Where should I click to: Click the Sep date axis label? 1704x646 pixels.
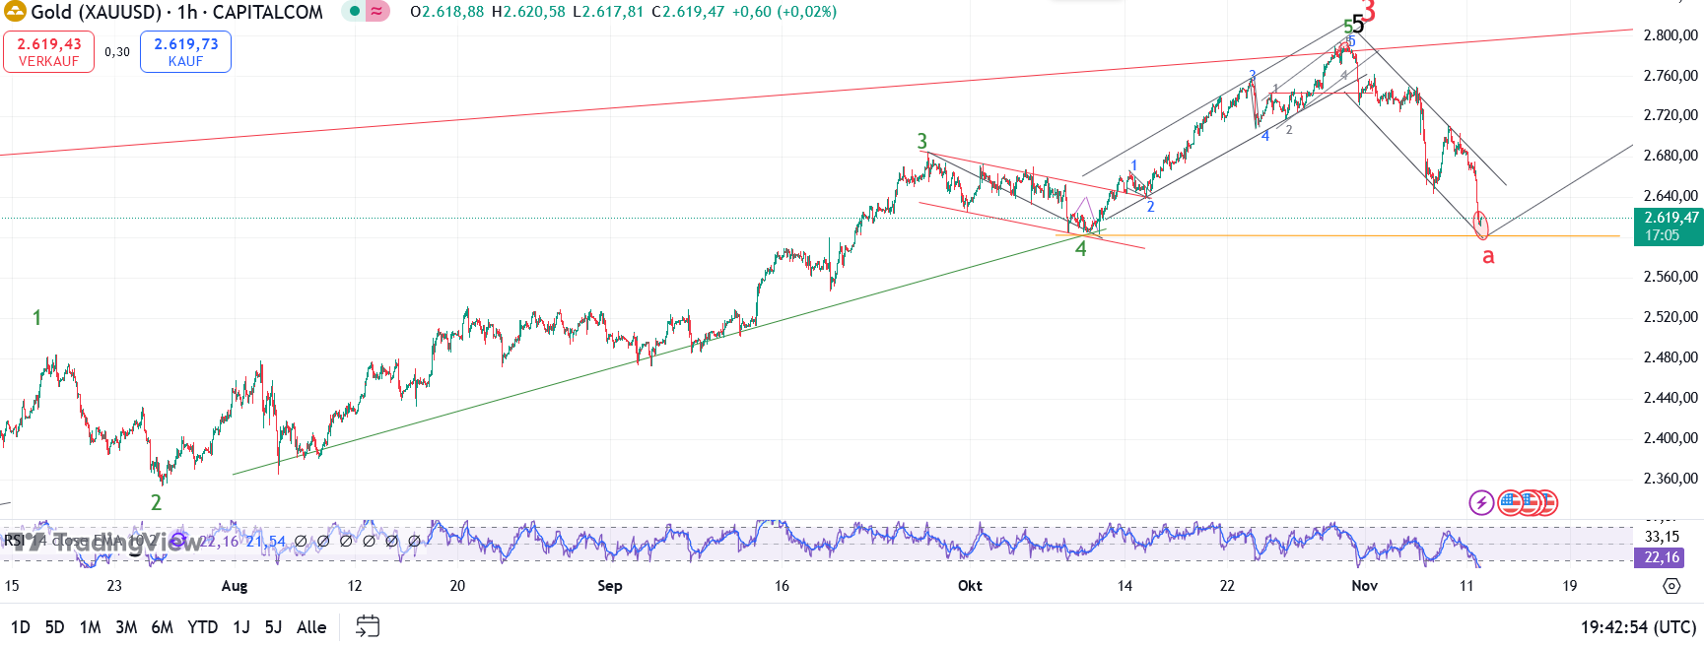click(610, 586)
